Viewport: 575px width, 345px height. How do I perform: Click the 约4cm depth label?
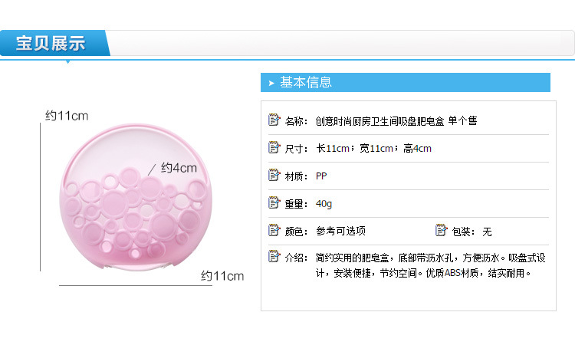tap(179, 168)
